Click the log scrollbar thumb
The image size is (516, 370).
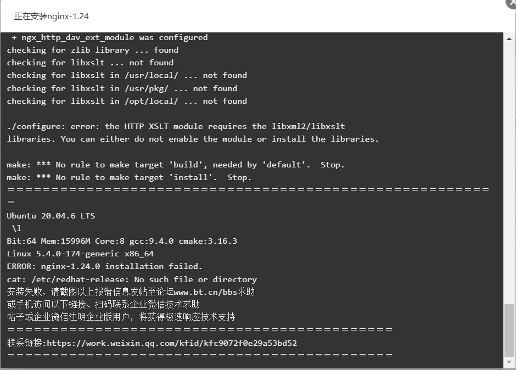509,330
